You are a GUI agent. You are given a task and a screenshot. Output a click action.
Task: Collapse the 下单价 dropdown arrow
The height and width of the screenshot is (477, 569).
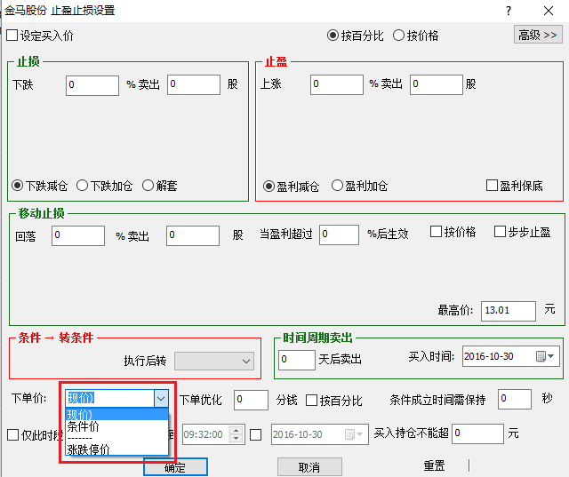160,399
